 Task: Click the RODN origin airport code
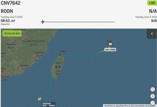tap(7, 11)
